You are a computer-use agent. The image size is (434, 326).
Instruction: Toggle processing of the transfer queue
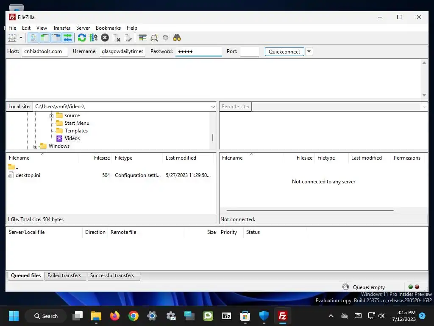(94, 38)
